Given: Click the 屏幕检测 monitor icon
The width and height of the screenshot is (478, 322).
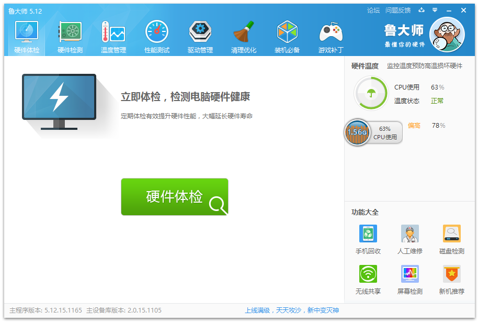Looking at the screenshot, I should (409, 274).
